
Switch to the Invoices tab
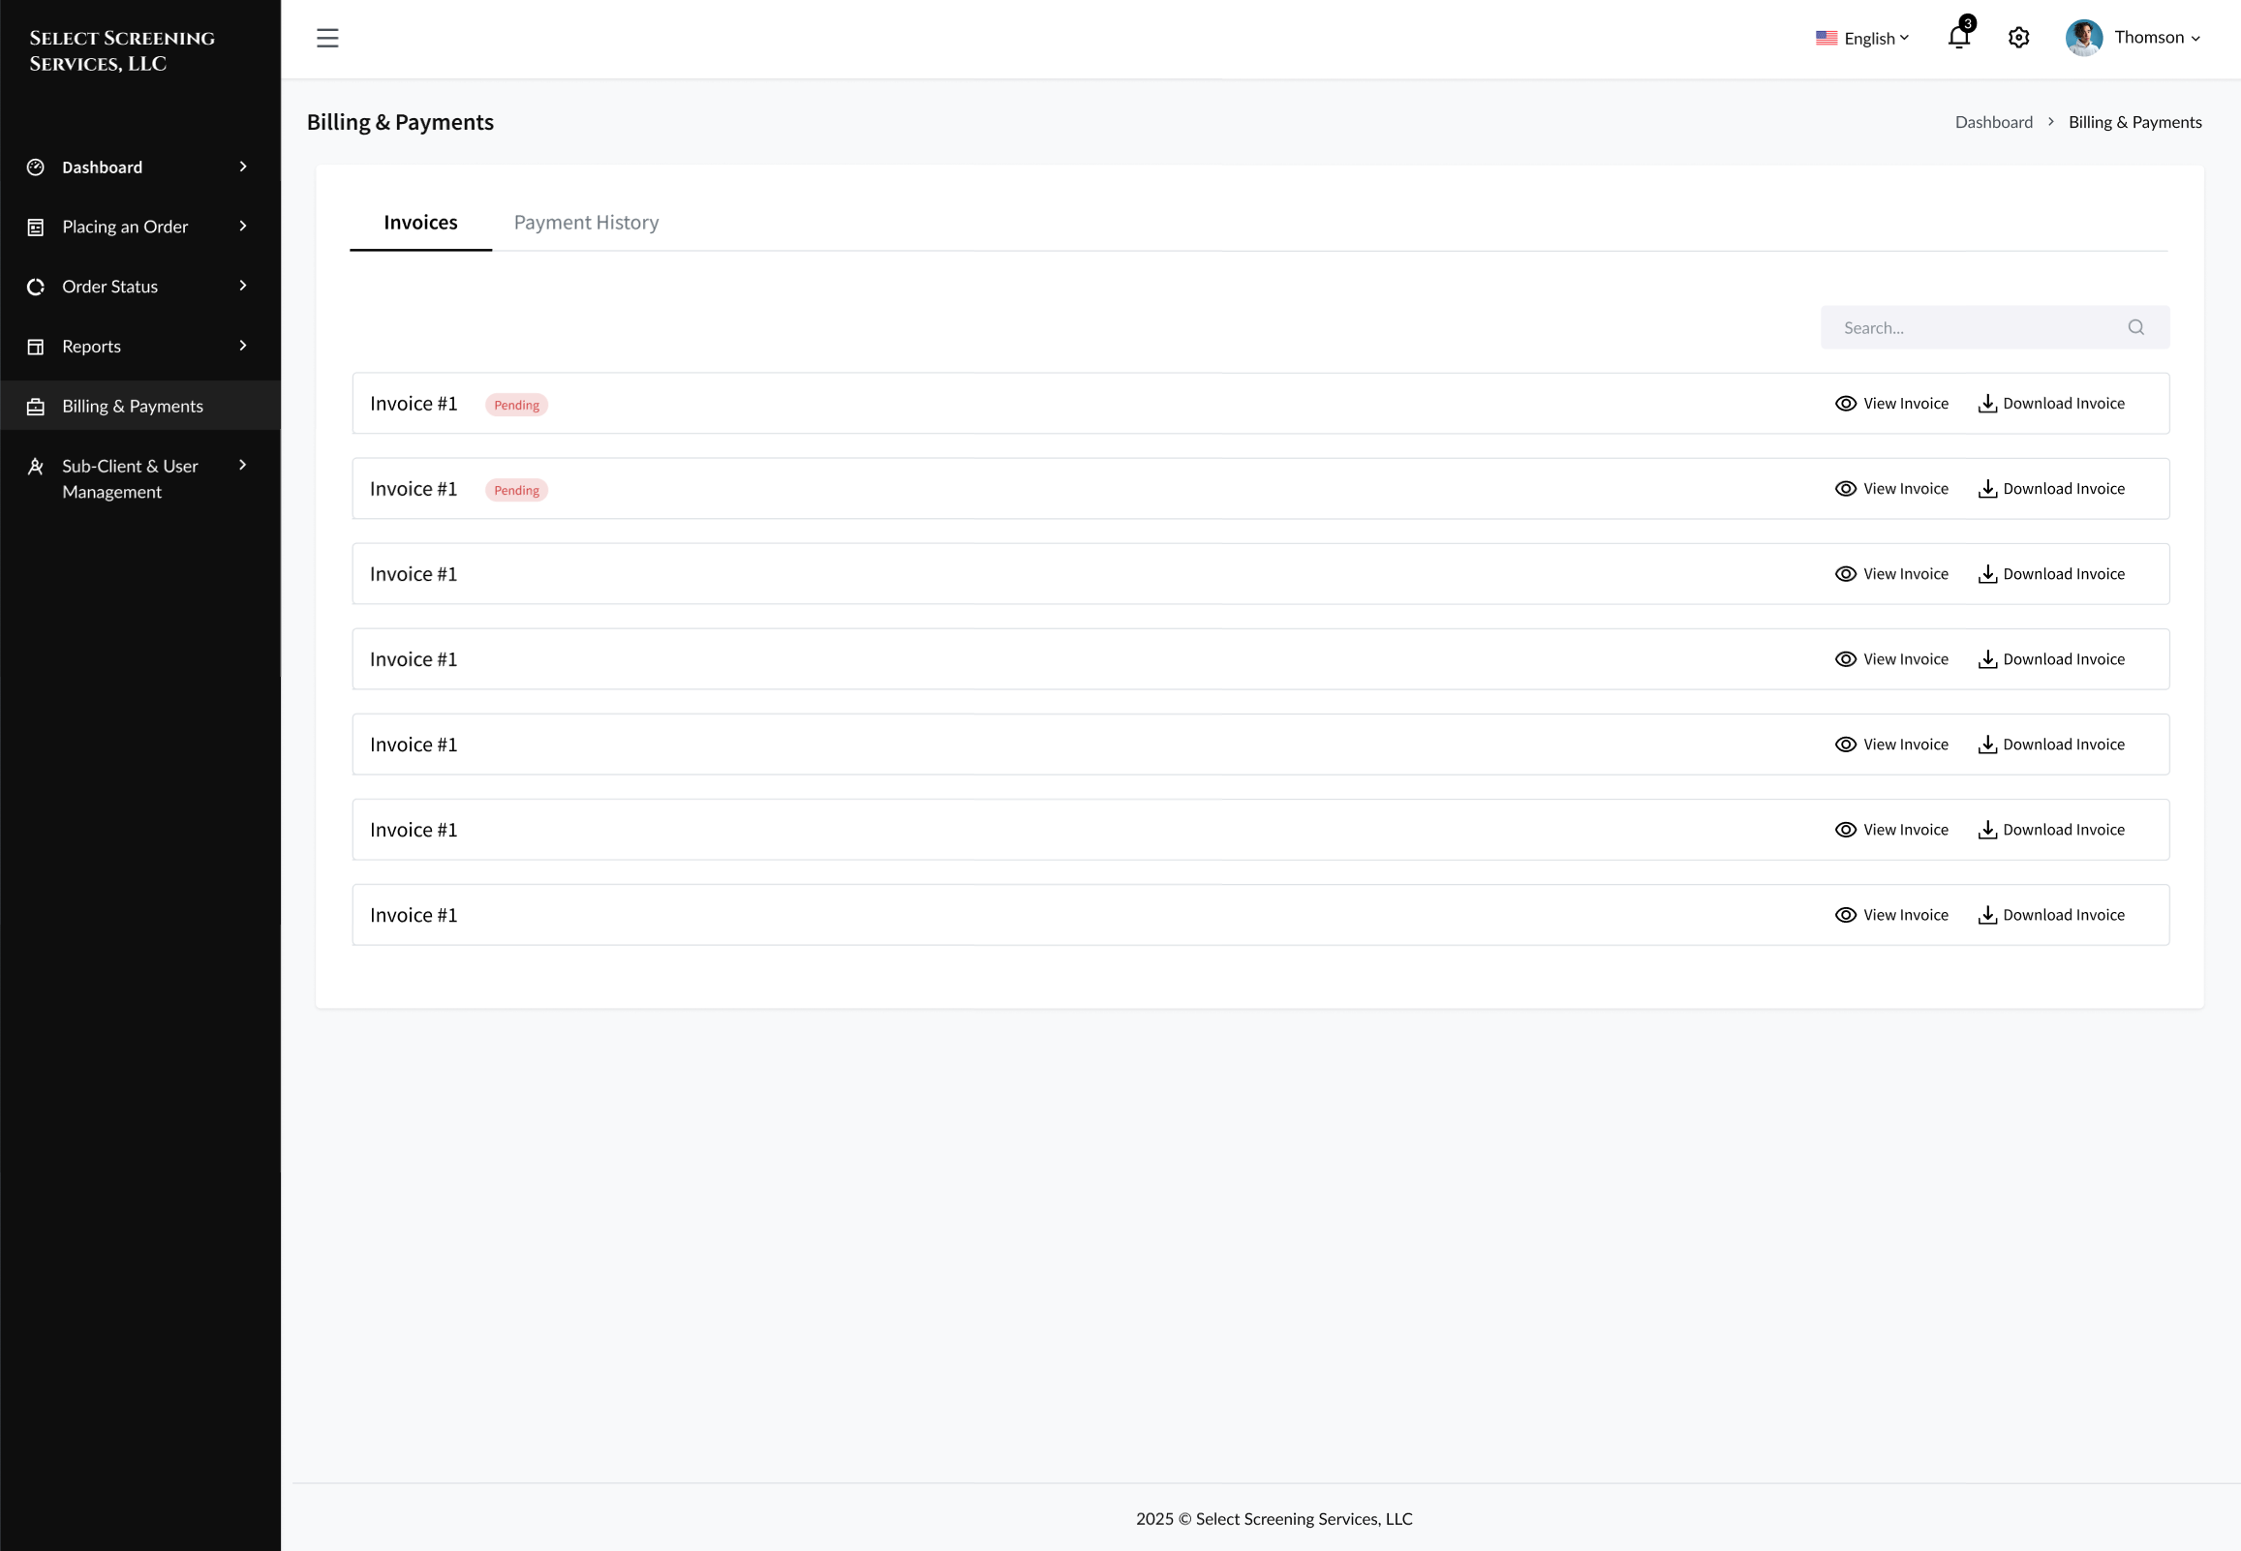click(x=421, y=223)
